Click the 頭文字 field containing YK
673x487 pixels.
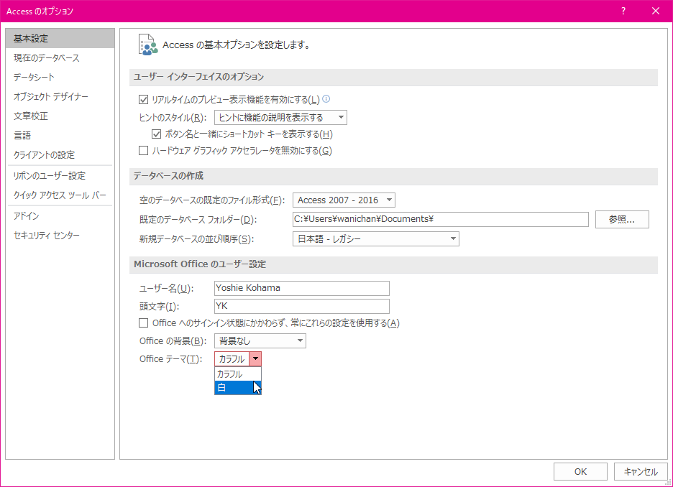pyautogui.click(x=302, y=306)
